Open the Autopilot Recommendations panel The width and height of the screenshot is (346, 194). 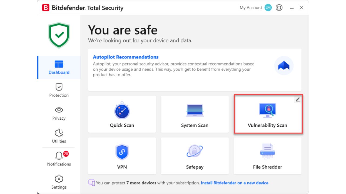click(126, 57)
